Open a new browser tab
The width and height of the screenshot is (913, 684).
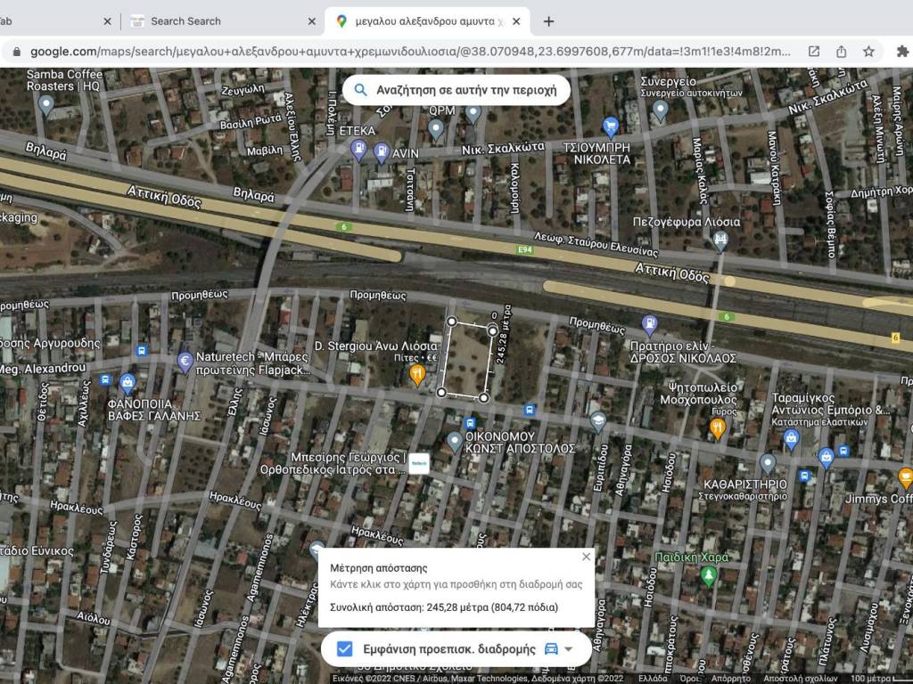pos(548,21)
